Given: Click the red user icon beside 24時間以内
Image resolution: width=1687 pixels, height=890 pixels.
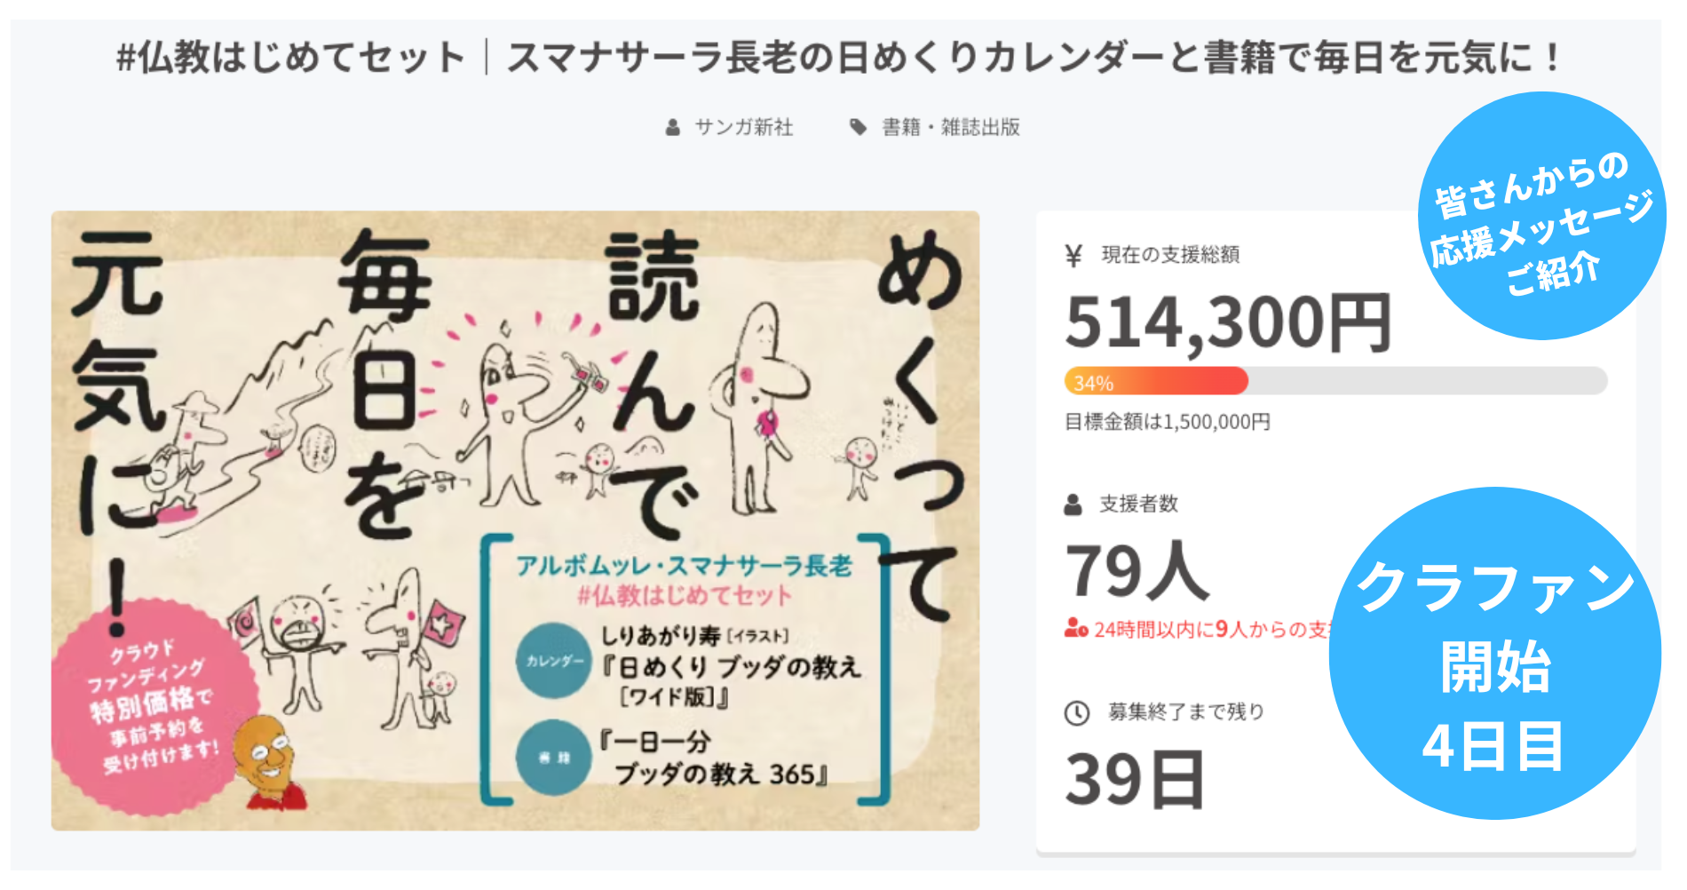Looking at the screenshot, I should click(1076, 629).
